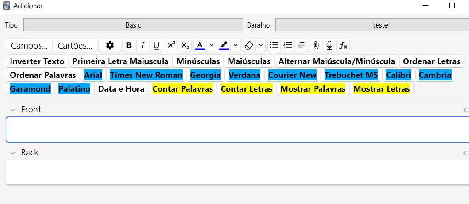Image resolution: width=469 pixels, height=204 pixels.
Task: Apply subscript formatting
Action: (x=185, y=45)
